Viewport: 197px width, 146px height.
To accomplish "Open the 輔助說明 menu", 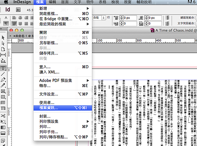I will (x=144, y=2).
